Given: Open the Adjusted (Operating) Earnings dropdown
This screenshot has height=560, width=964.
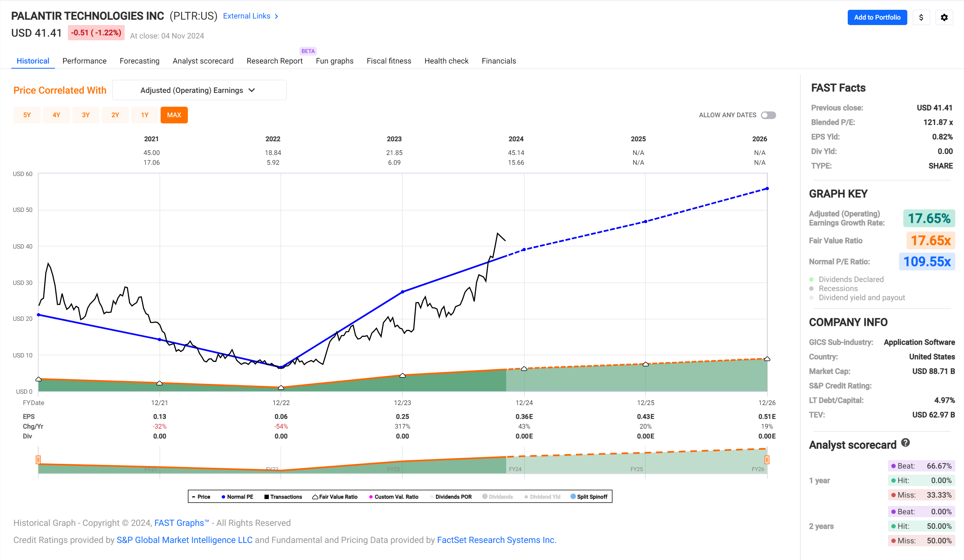Looking at the screenshot, I should (199, 90).
